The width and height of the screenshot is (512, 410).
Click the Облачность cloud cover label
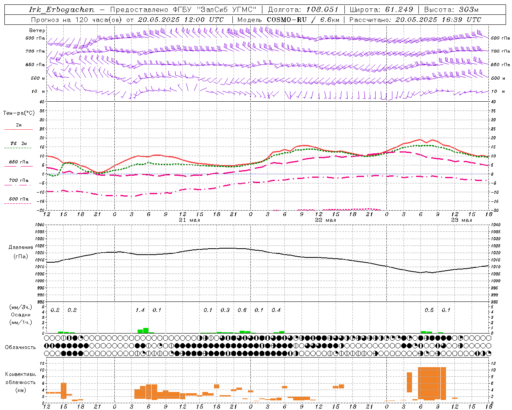click(20, 347)
